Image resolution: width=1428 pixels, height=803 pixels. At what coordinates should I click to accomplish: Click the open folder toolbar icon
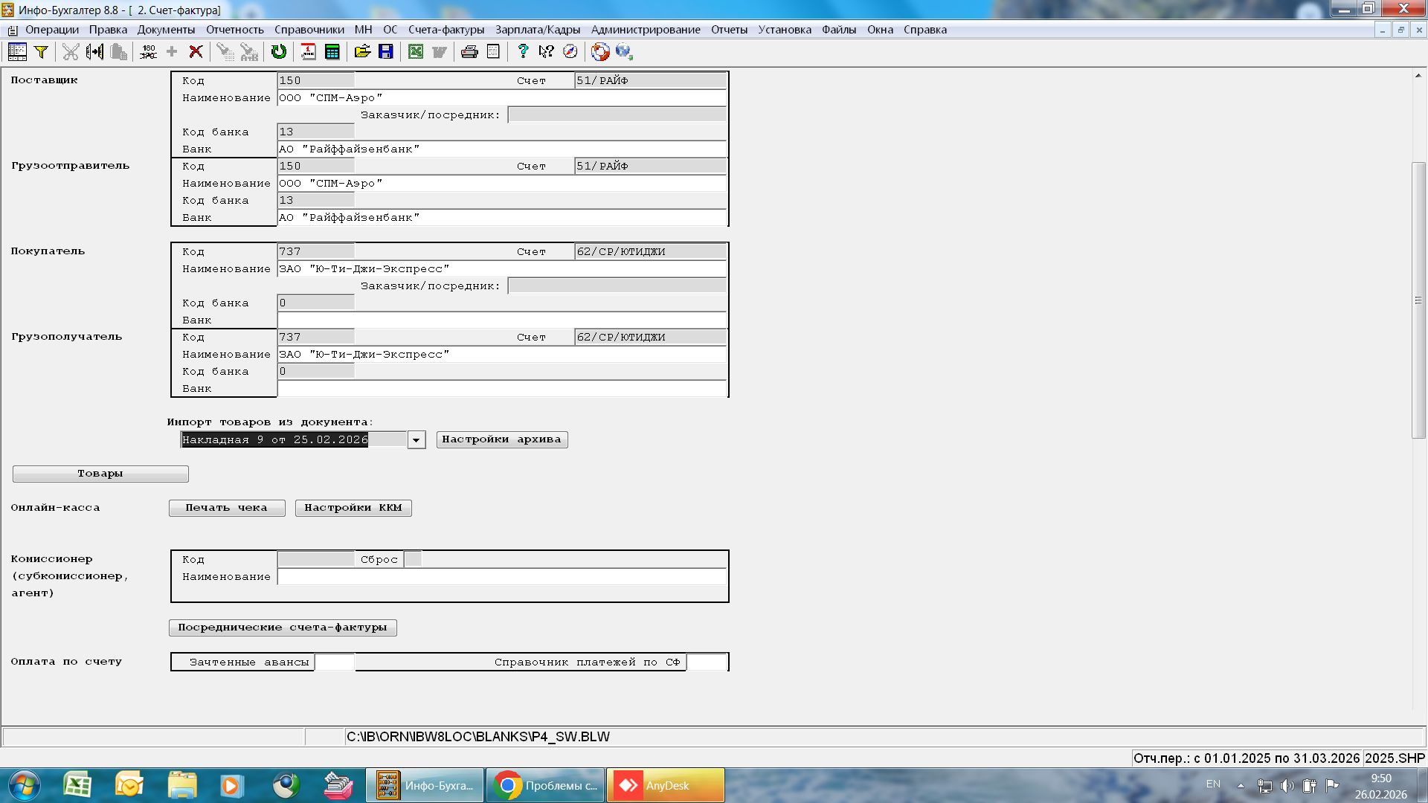[362, 51]
